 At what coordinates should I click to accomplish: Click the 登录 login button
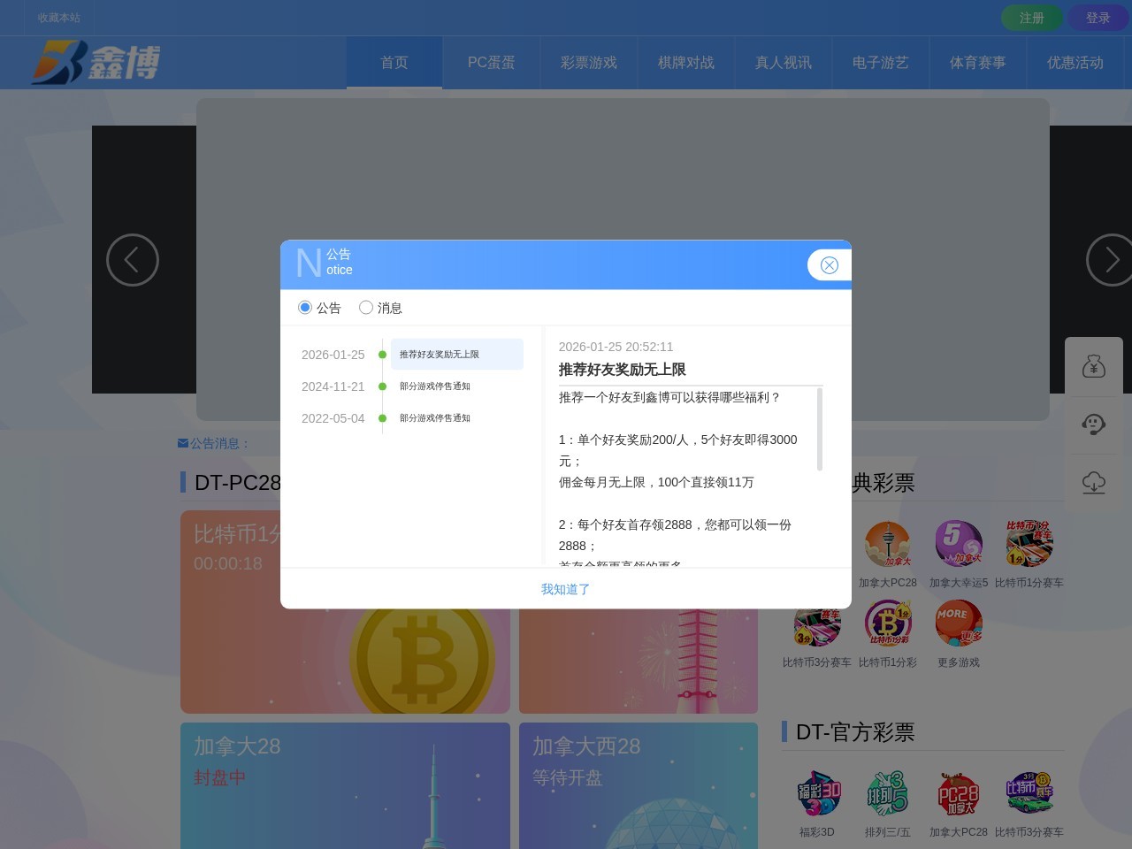click(1098, 18)
